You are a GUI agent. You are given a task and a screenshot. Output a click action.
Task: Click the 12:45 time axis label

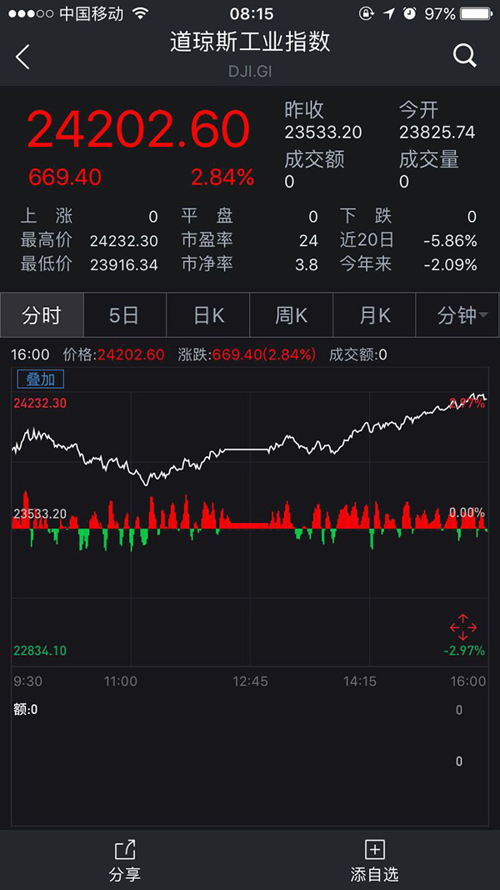(250, 681)
